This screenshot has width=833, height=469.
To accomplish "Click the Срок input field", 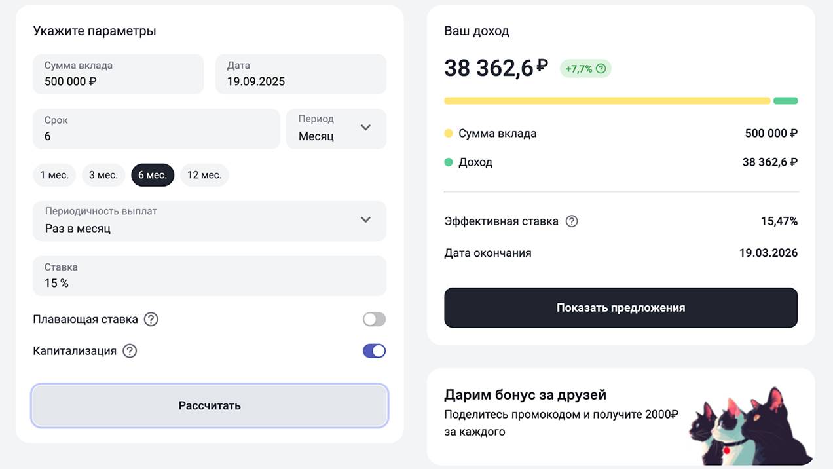I will (x=156, y=129).
